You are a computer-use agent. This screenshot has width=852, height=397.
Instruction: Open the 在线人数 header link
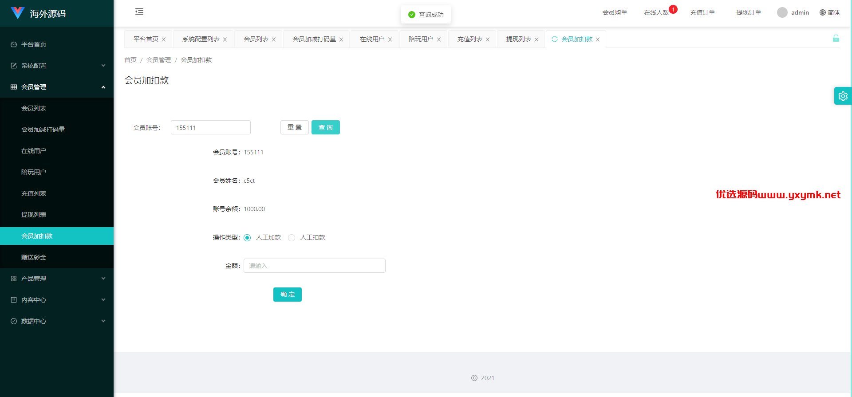(656, 12)
